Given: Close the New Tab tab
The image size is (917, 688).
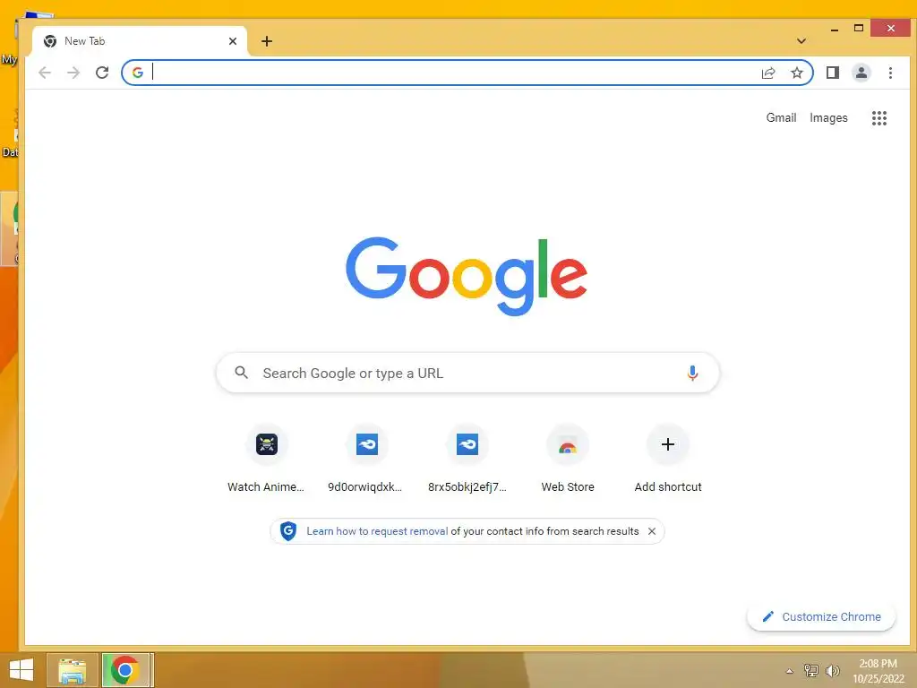Looking at the screenshot, I should click(232, 41).
